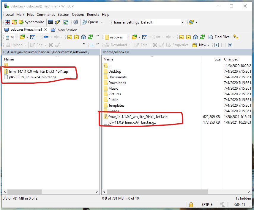Click the keep remote directory up to date icon
Viewport: 254px width, 210px height.
point(66,22)
